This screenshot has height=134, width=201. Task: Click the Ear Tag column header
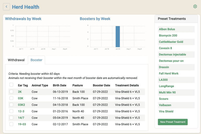23,85
